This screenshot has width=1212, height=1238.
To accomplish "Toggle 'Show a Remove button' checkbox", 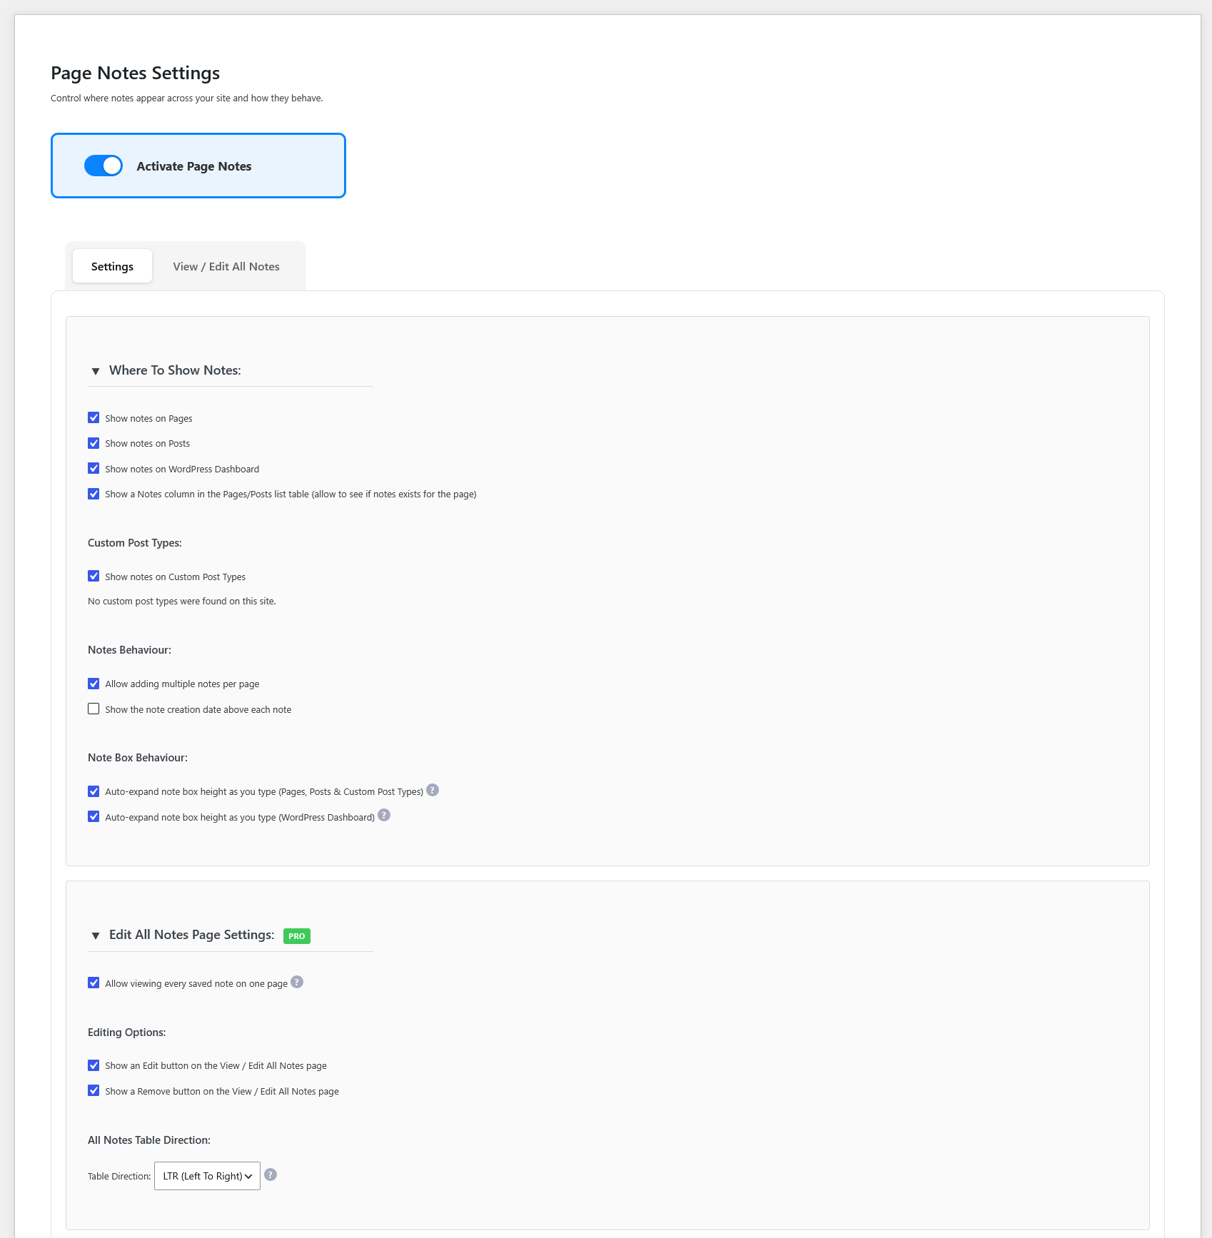I will 94,1090.
